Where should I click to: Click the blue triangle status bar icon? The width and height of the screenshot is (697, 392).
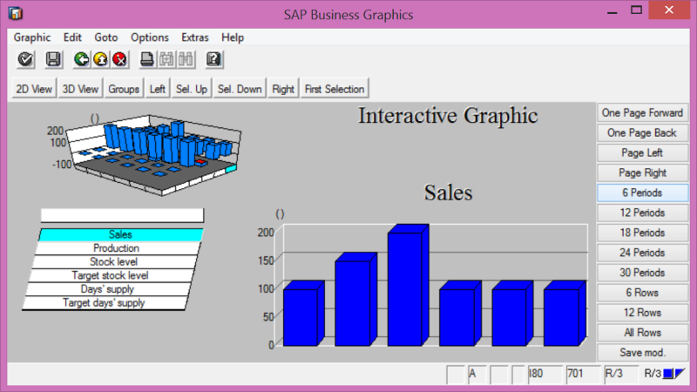pos(680,374)
